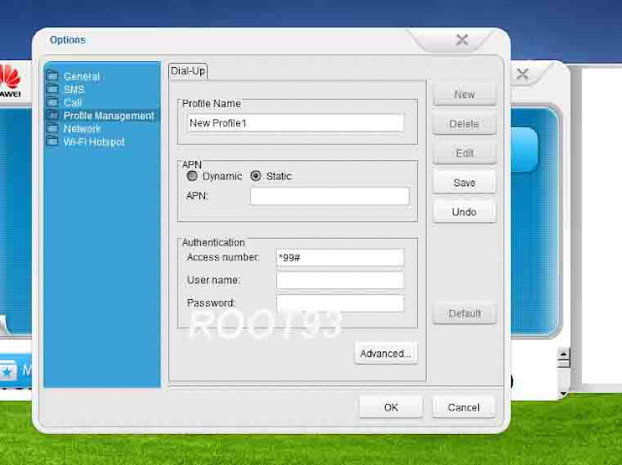Image resolution: width=622 pixels, height=465 pixels.
Task: Open the Network folder icon
Action: coord(52,128)
